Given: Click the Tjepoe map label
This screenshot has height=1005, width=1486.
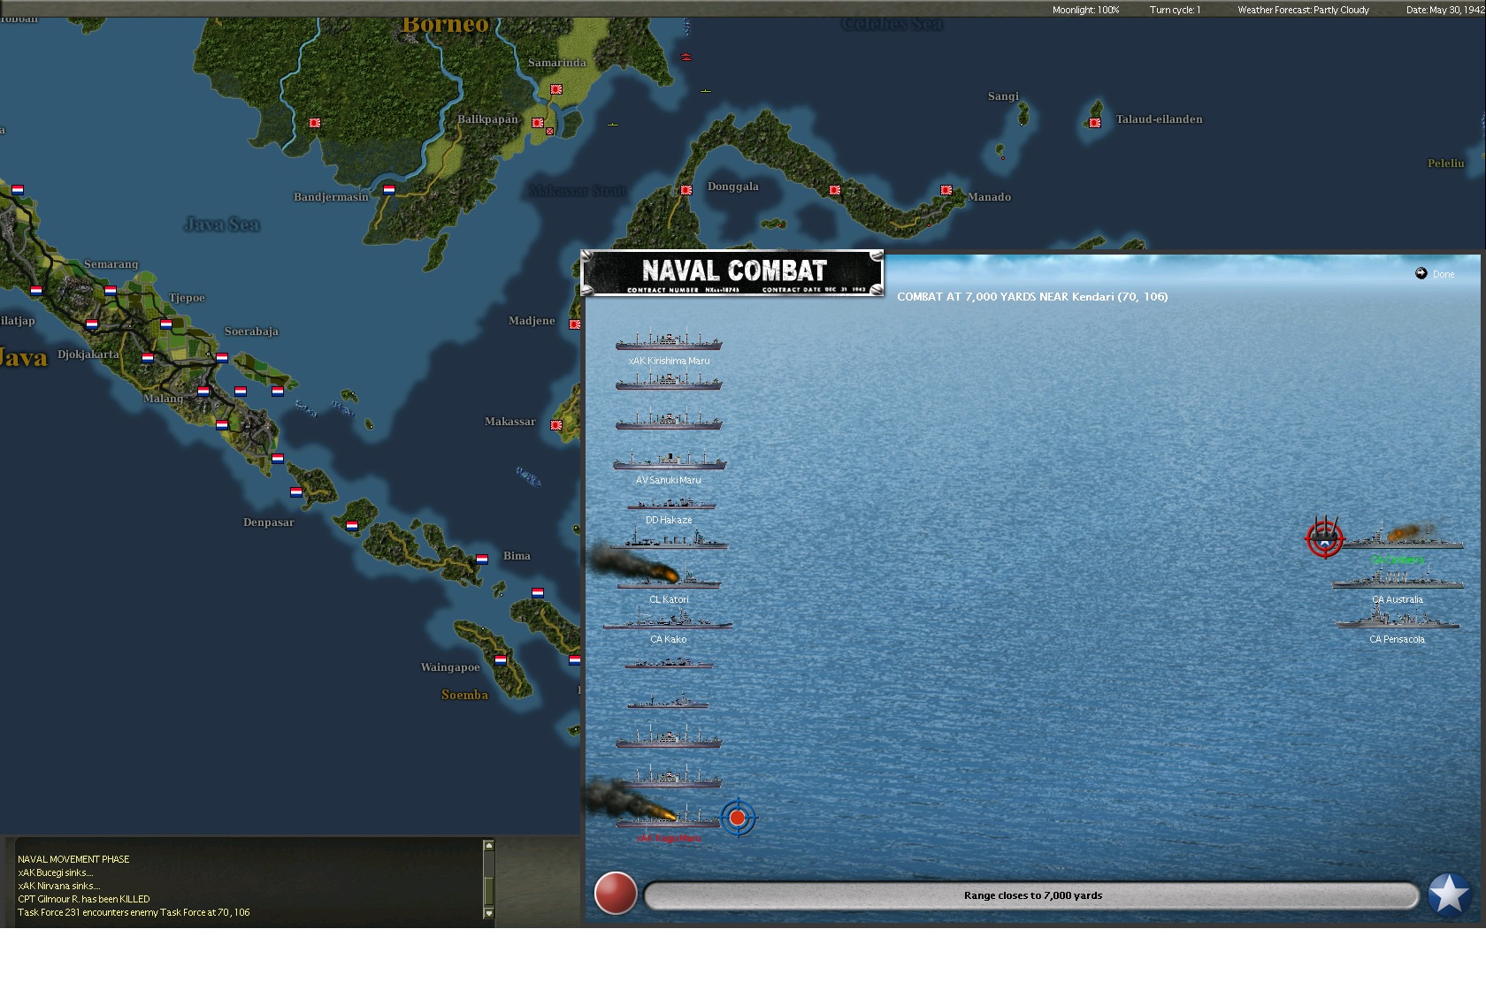Looking at the screenshot, I should pyautogui.click(x=187, y=298).
